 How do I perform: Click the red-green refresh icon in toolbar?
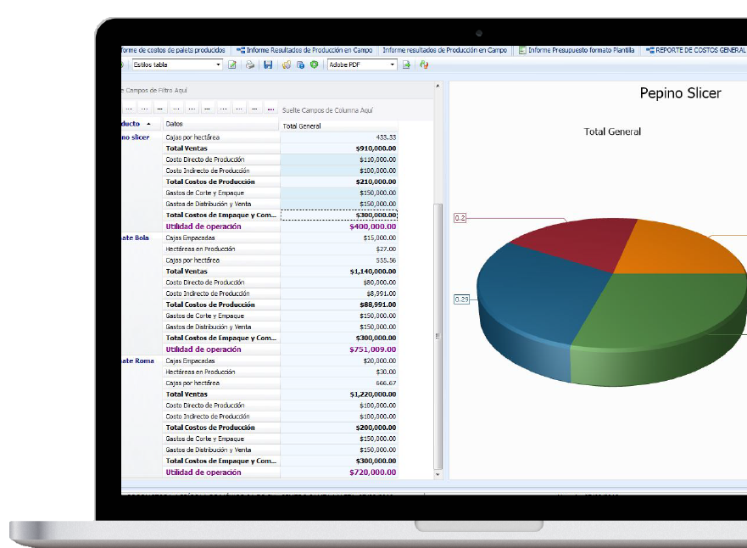click(424, 64)
